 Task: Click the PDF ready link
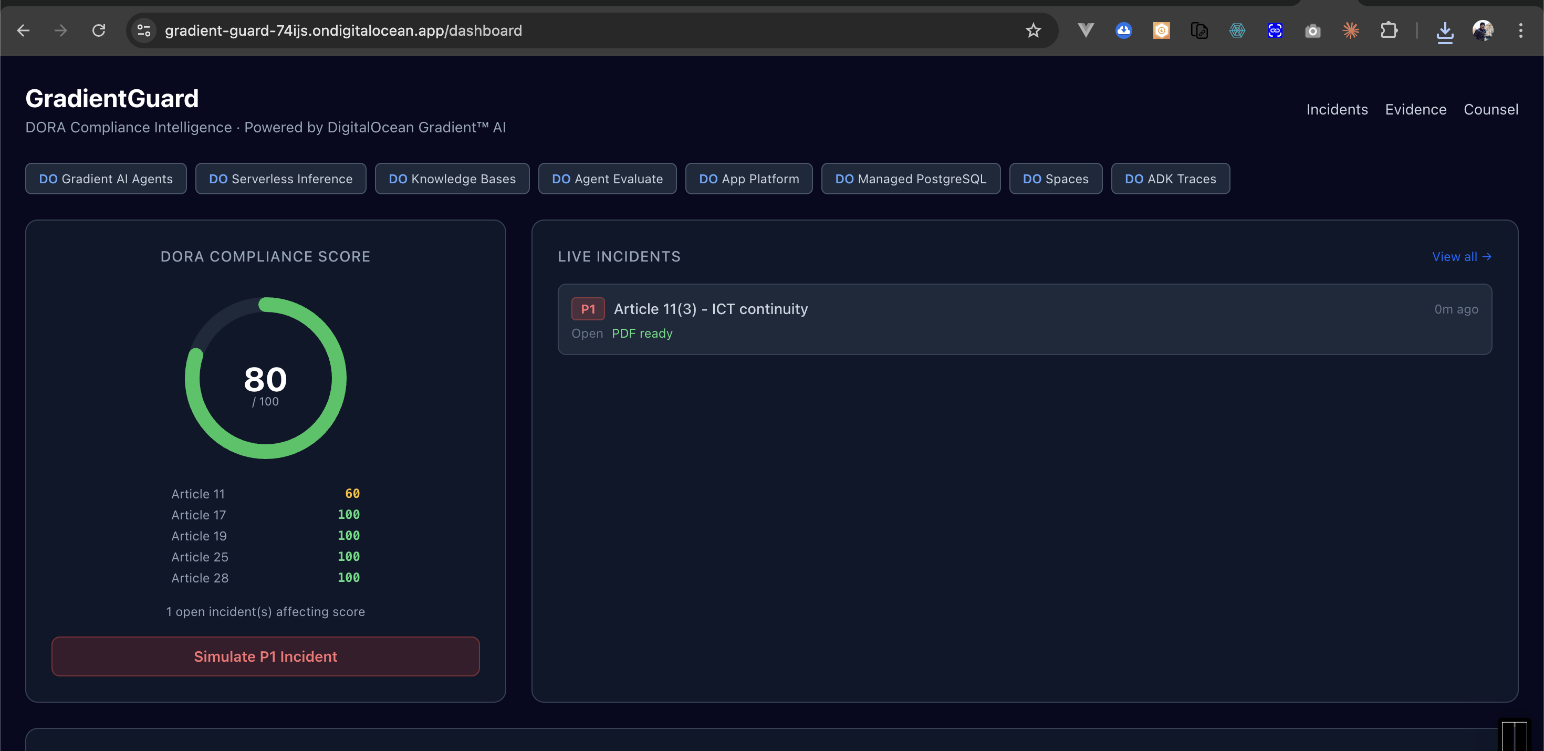pos(641,334)
